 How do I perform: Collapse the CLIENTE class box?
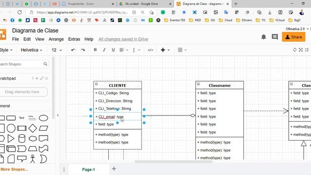96,84
